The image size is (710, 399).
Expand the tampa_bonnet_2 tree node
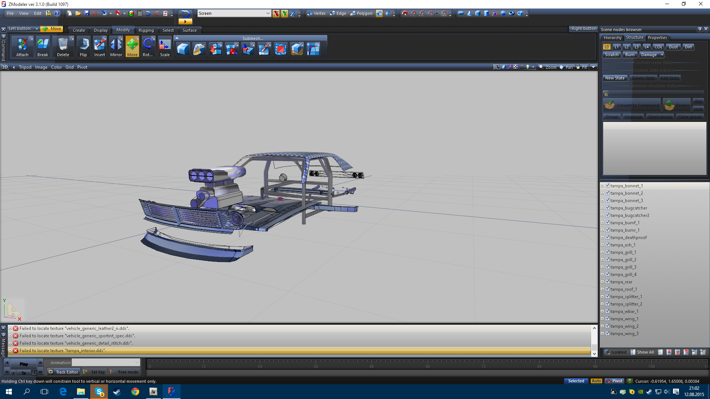[x=602, y=193]
